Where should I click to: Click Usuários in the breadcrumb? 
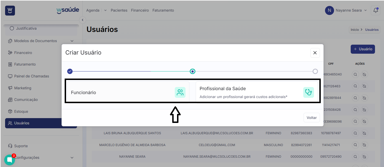pos(372,30)
